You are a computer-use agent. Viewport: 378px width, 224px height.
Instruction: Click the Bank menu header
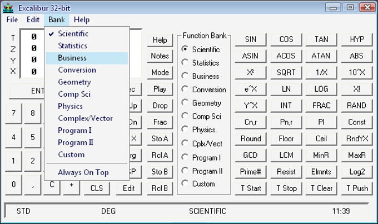click(57, 19)
